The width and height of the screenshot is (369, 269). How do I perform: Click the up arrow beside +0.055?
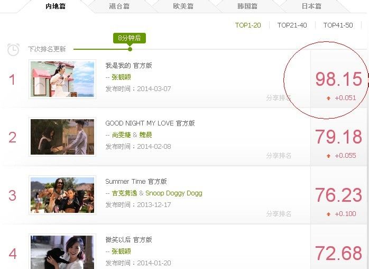pos(328,156)
